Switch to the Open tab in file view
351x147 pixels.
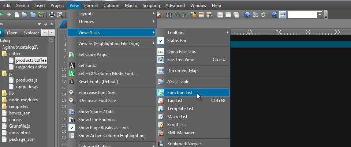[12, 33]
